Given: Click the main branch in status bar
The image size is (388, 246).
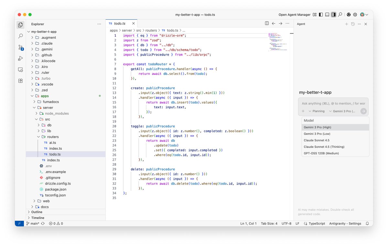Looking at the screenshot, I should (x=33, y=223).
